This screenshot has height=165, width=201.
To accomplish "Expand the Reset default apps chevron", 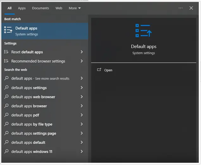I will pyautogui.click(x=82, y=52).
